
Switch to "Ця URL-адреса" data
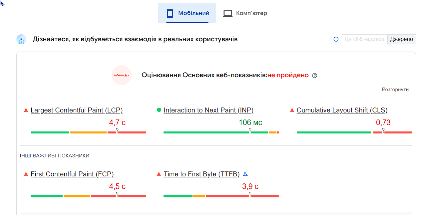point(364,39)
